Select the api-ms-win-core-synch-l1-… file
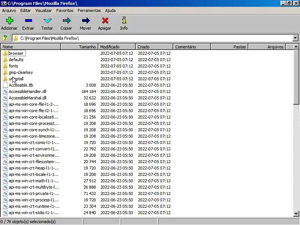 [34, 130]
